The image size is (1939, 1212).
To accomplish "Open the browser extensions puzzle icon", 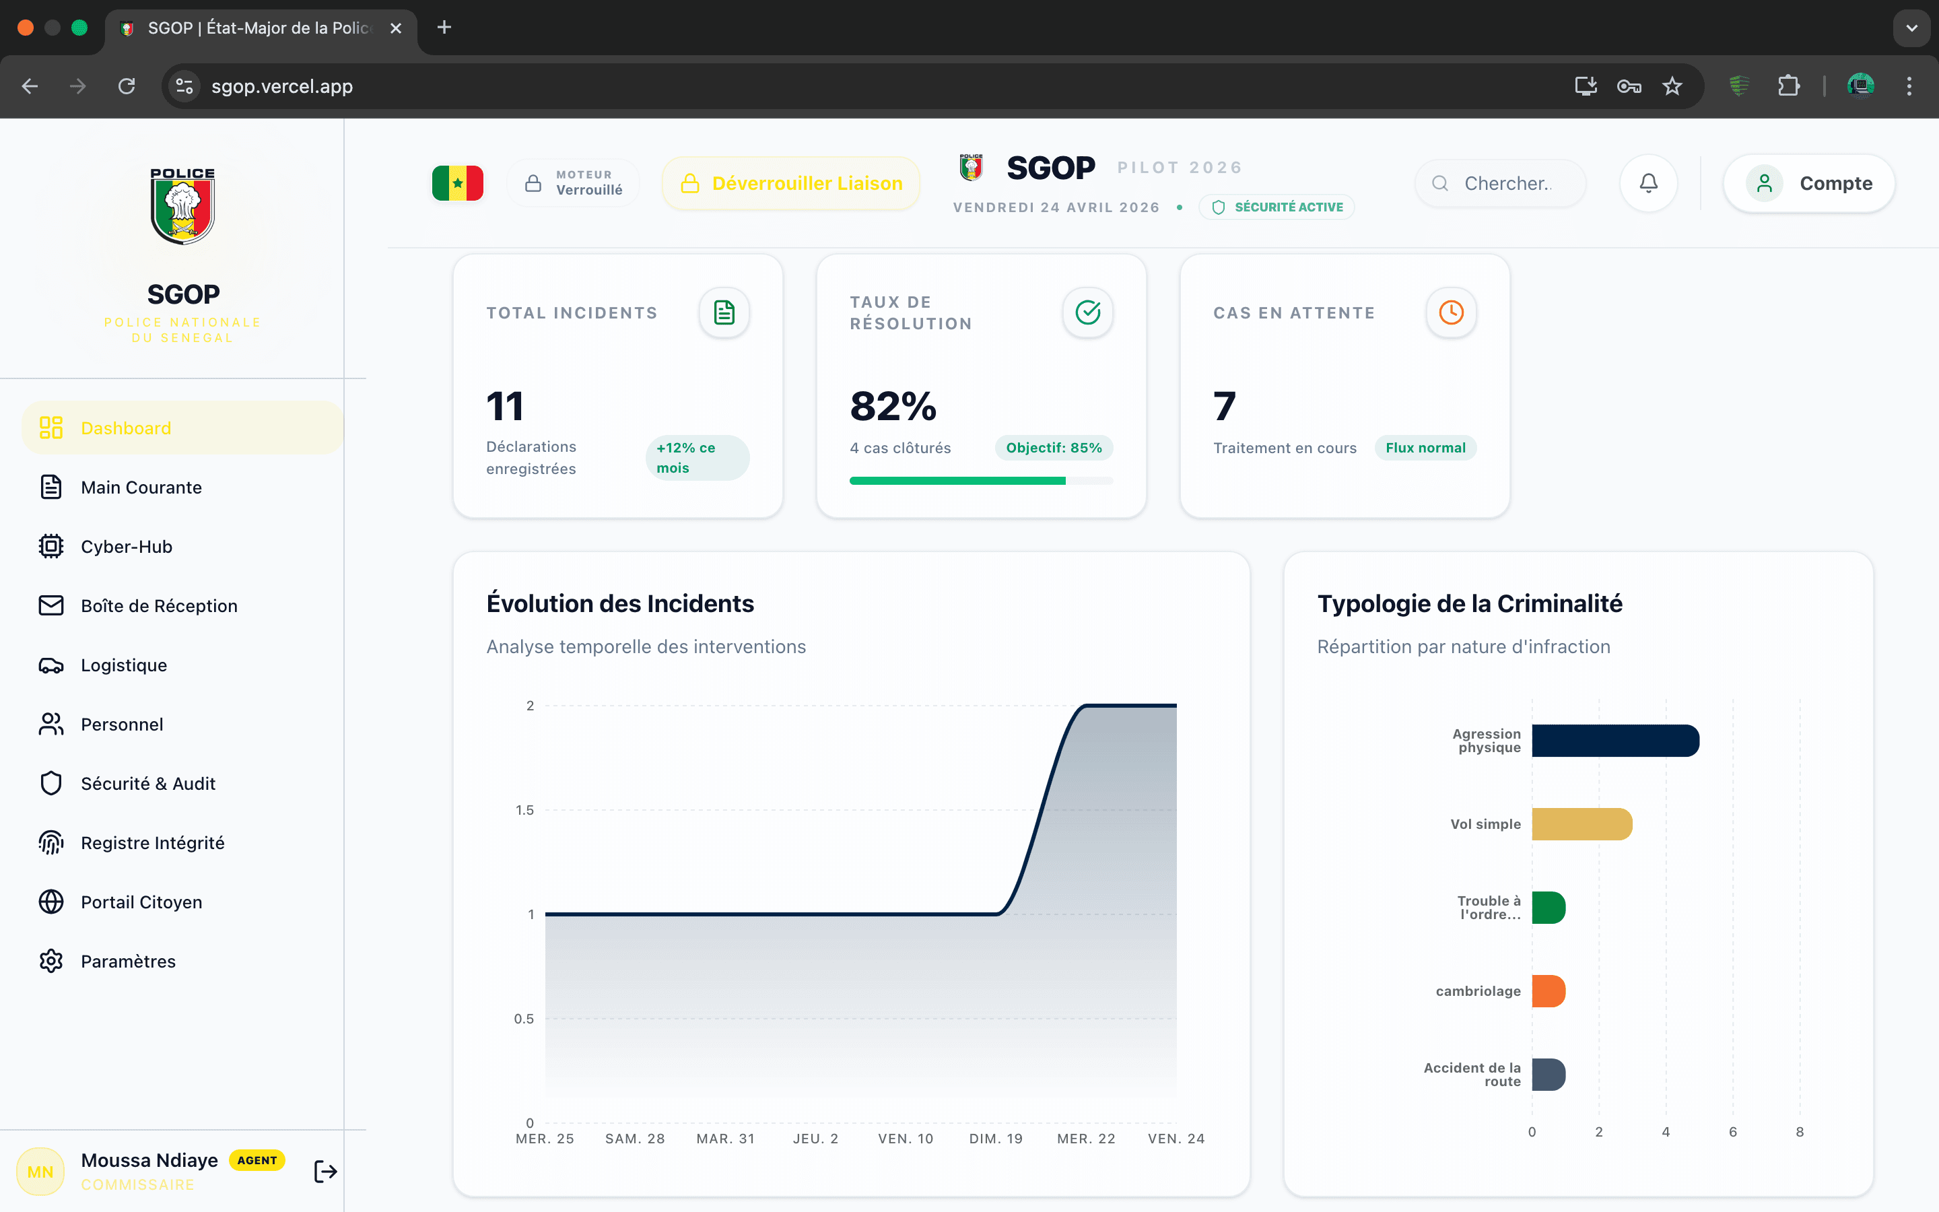I will click(x=1788, y=86).
